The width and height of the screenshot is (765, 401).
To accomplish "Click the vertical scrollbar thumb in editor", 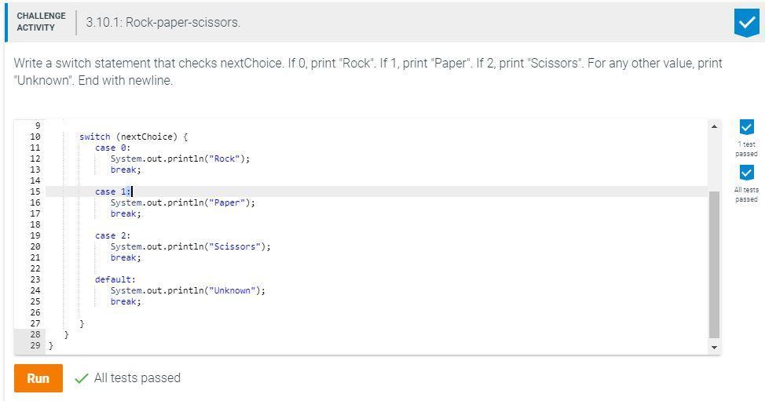I will click(714, 263).
